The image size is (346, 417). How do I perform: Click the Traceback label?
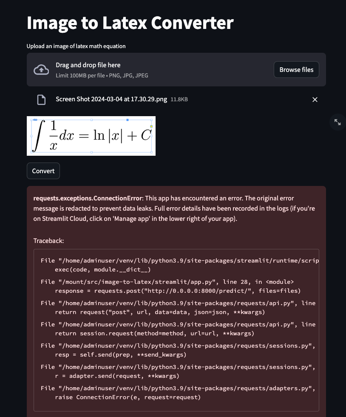click(x=48, y=241)
